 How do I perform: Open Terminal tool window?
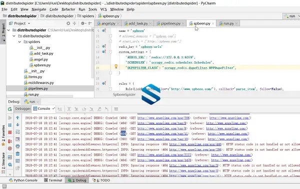coord(53,180)
